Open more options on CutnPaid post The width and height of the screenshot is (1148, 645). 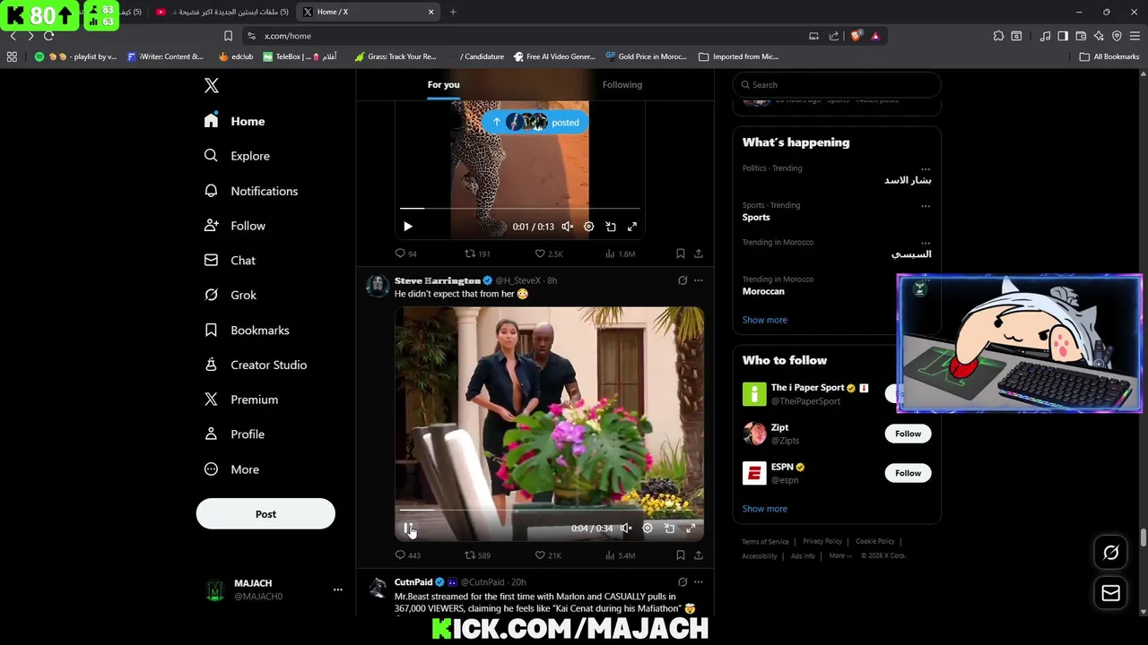pyautogui.click(x=698, y=582)
